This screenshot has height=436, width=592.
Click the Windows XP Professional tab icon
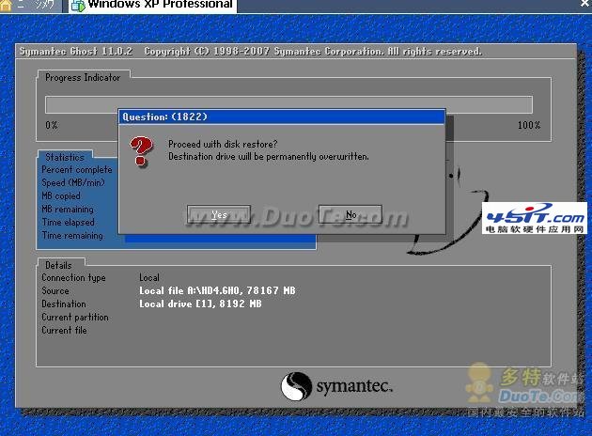tap(78, 6)
